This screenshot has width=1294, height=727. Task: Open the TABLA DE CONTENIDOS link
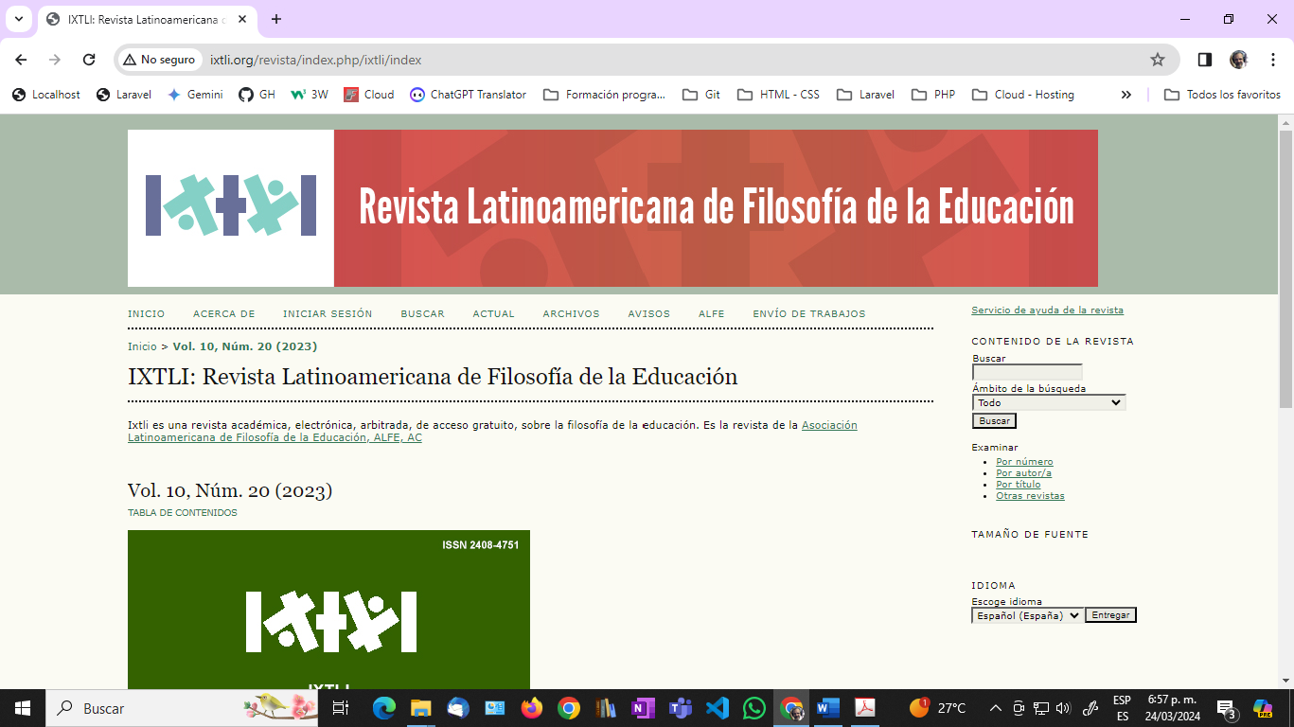(x=183, y=513)
